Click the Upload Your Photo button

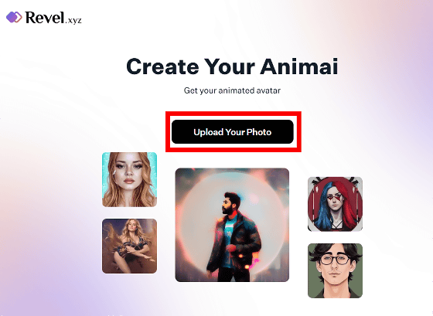click(x=233, y=132)
